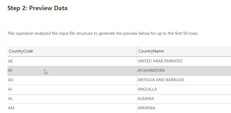The width and height of the screenshot is (231, 113).
Task: Select the AI country code cell
Action: pyautogui.click(x=10, y=89)
